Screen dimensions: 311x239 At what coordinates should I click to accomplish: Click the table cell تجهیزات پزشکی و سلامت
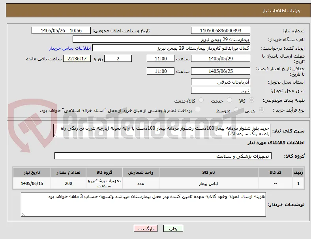coord(104,183)
